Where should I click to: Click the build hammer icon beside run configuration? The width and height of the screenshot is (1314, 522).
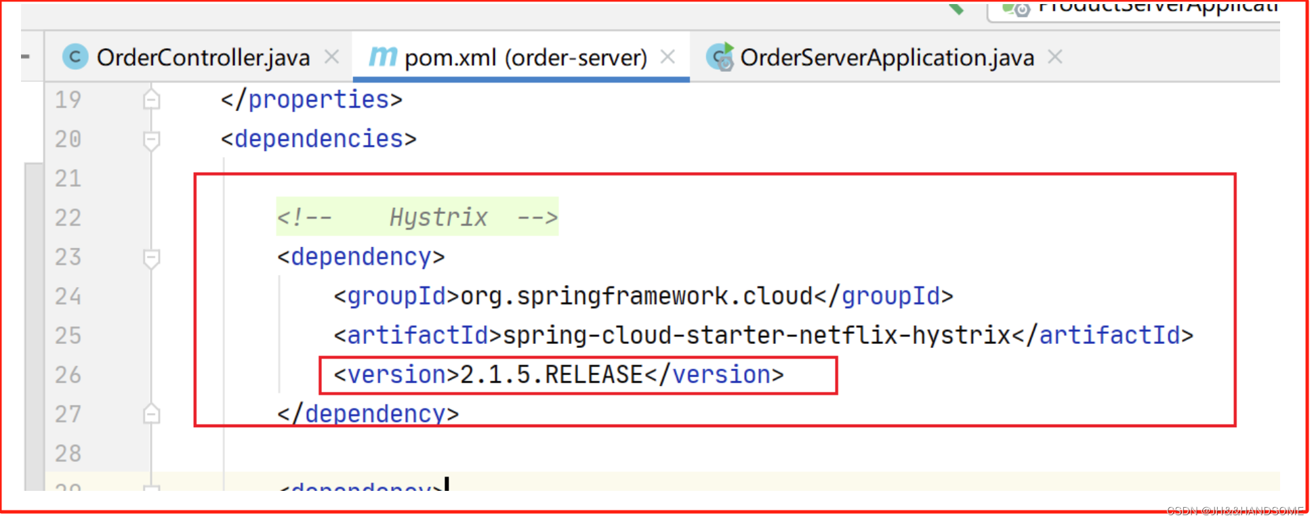[956, 7]
